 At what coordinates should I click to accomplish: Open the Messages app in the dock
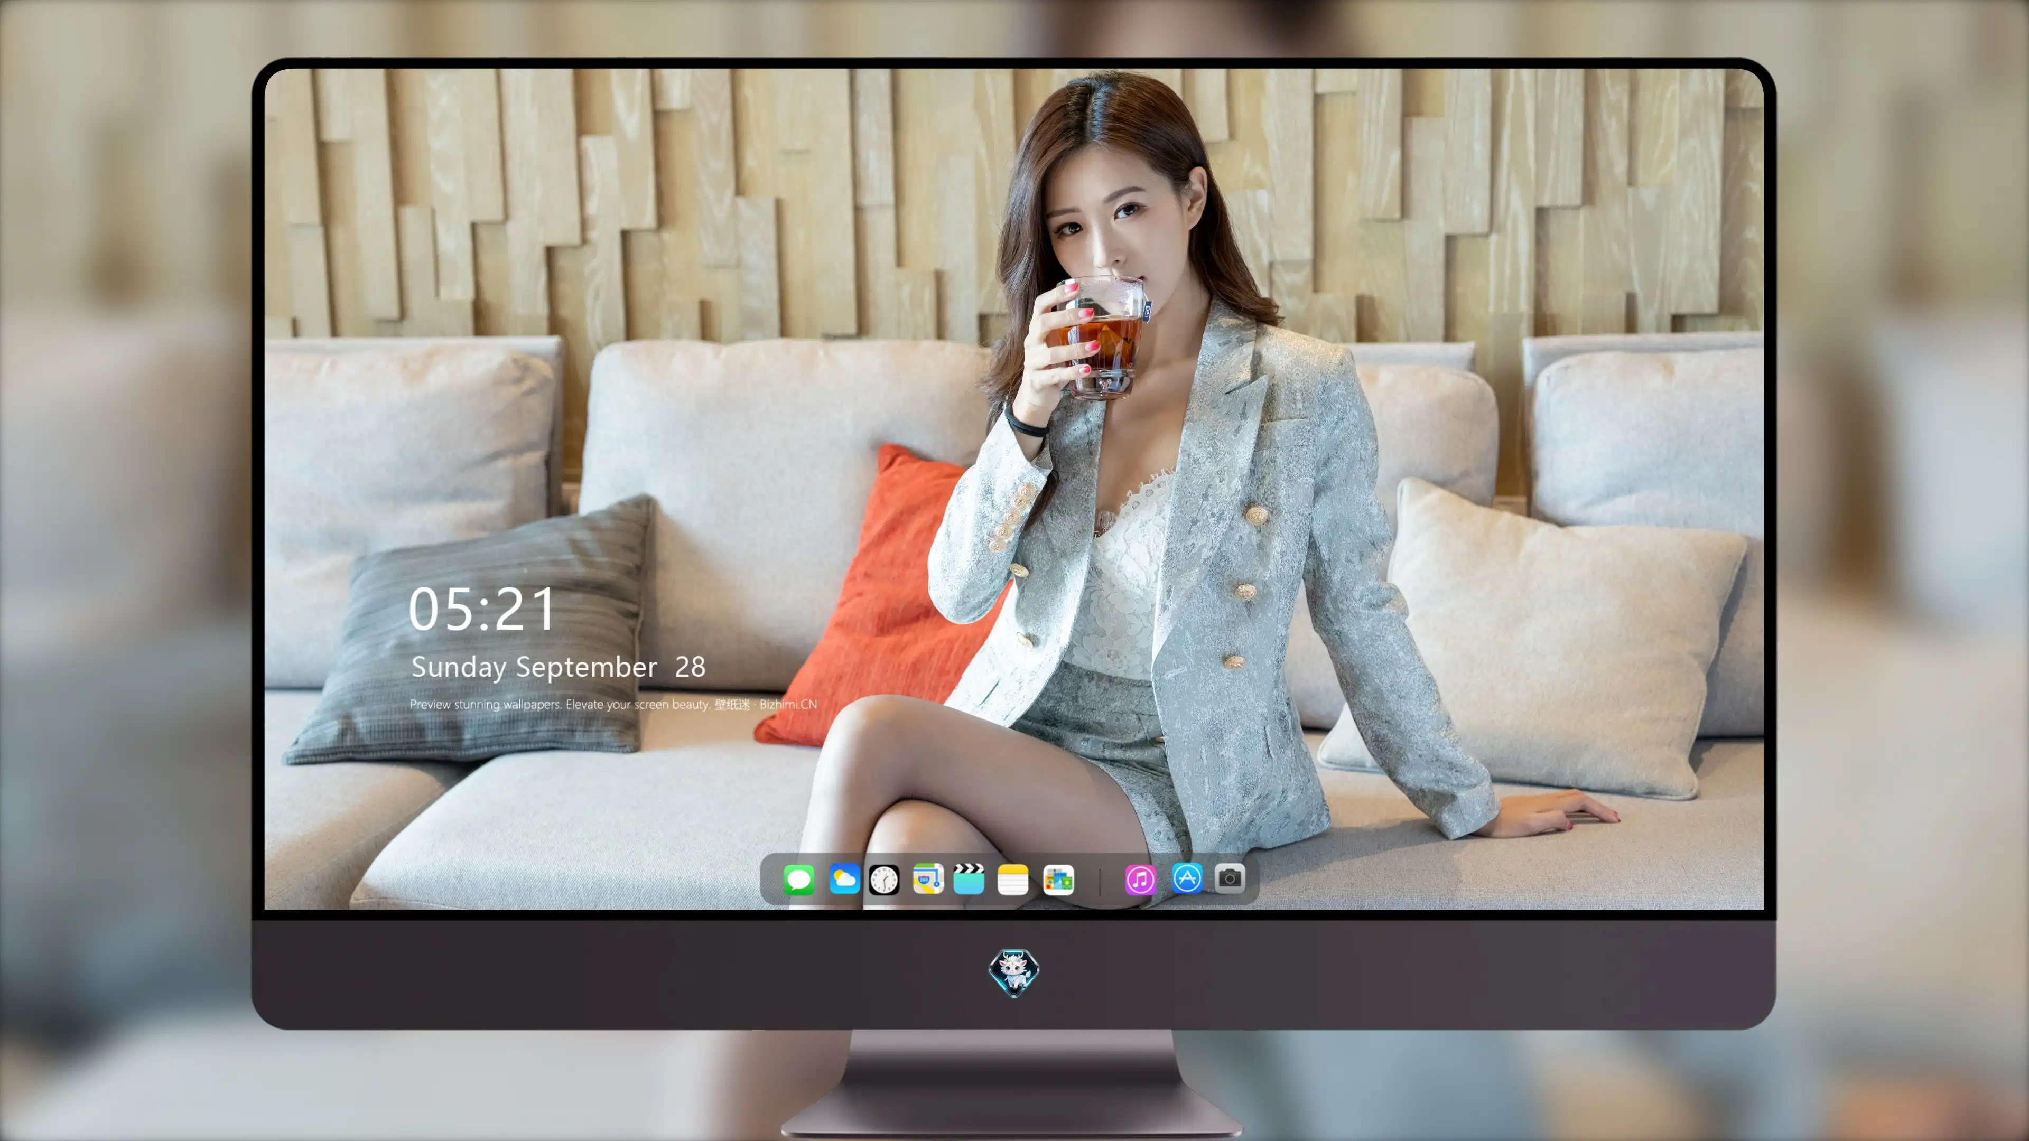[799, 880]
